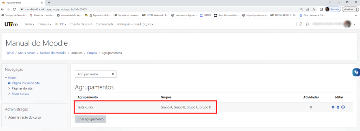Follow the Painel breadcrumb link
Image resolution: width=360 pixels, height=131 pixels.
9,53
